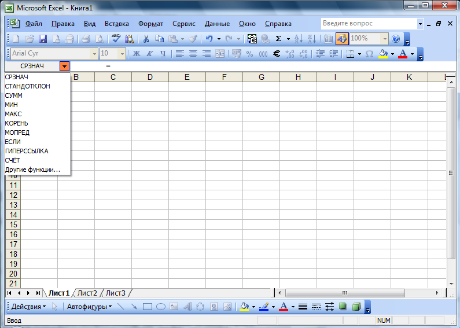Center align the cell text
Viewport: 460px width, 328px height.
click(193, 54)
